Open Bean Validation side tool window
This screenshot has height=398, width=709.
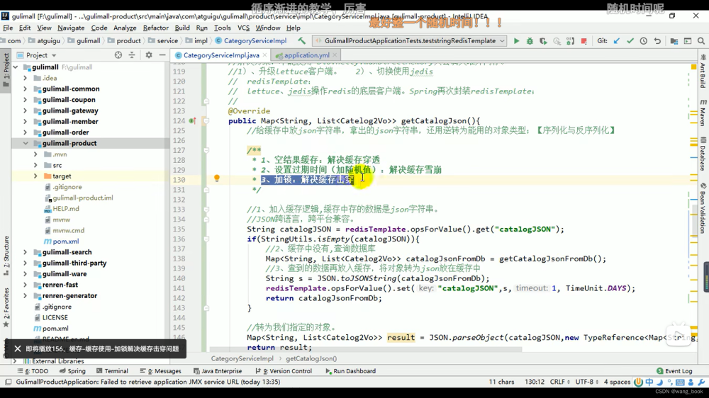coord(703,207)
